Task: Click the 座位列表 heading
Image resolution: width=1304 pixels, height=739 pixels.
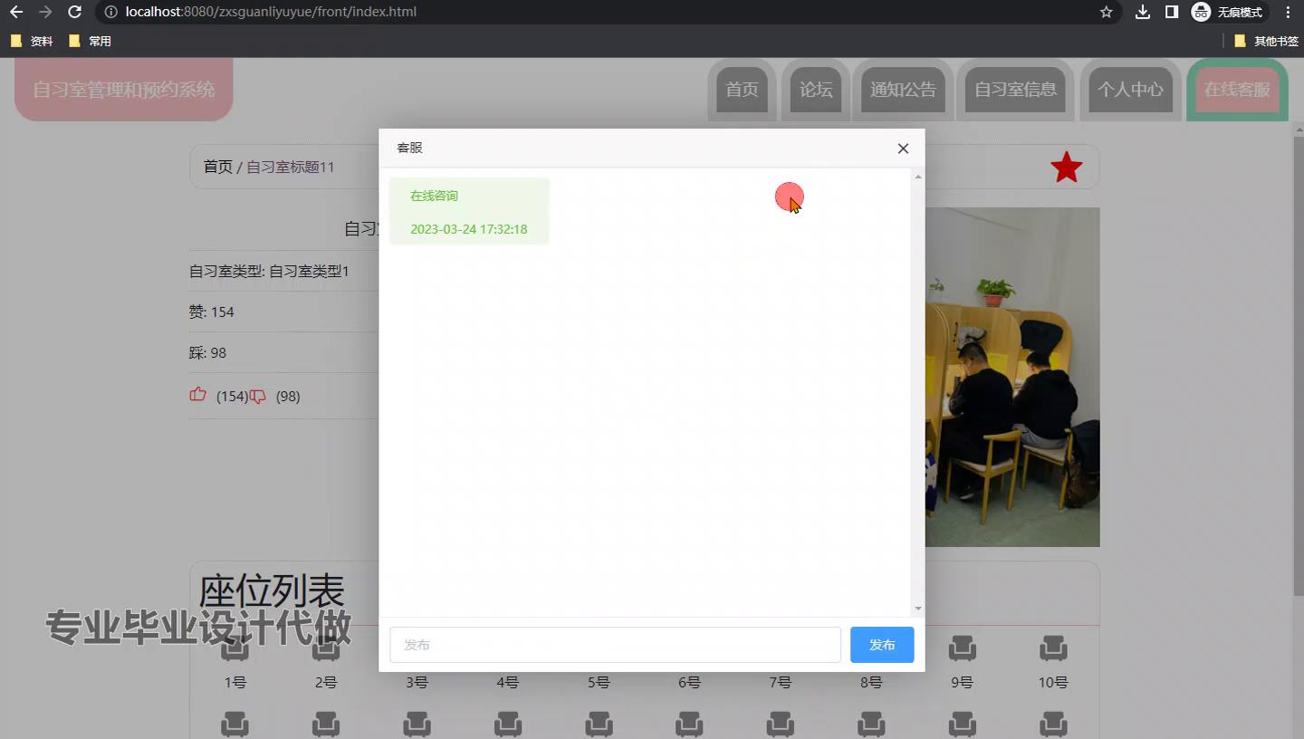Action: tap(272, 591)
